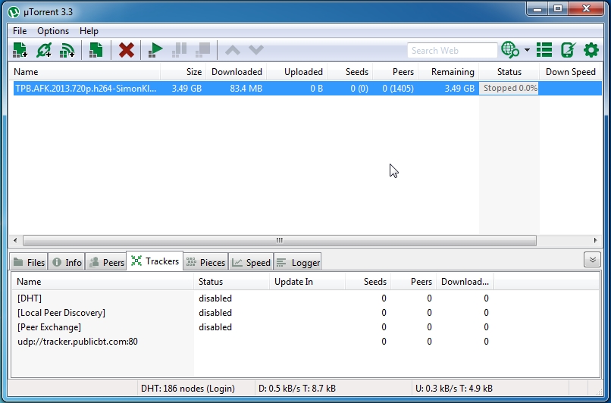The image size is (611, 403).
Task: Click the Pause torrent toolbar icon
Action: (179, 50)
